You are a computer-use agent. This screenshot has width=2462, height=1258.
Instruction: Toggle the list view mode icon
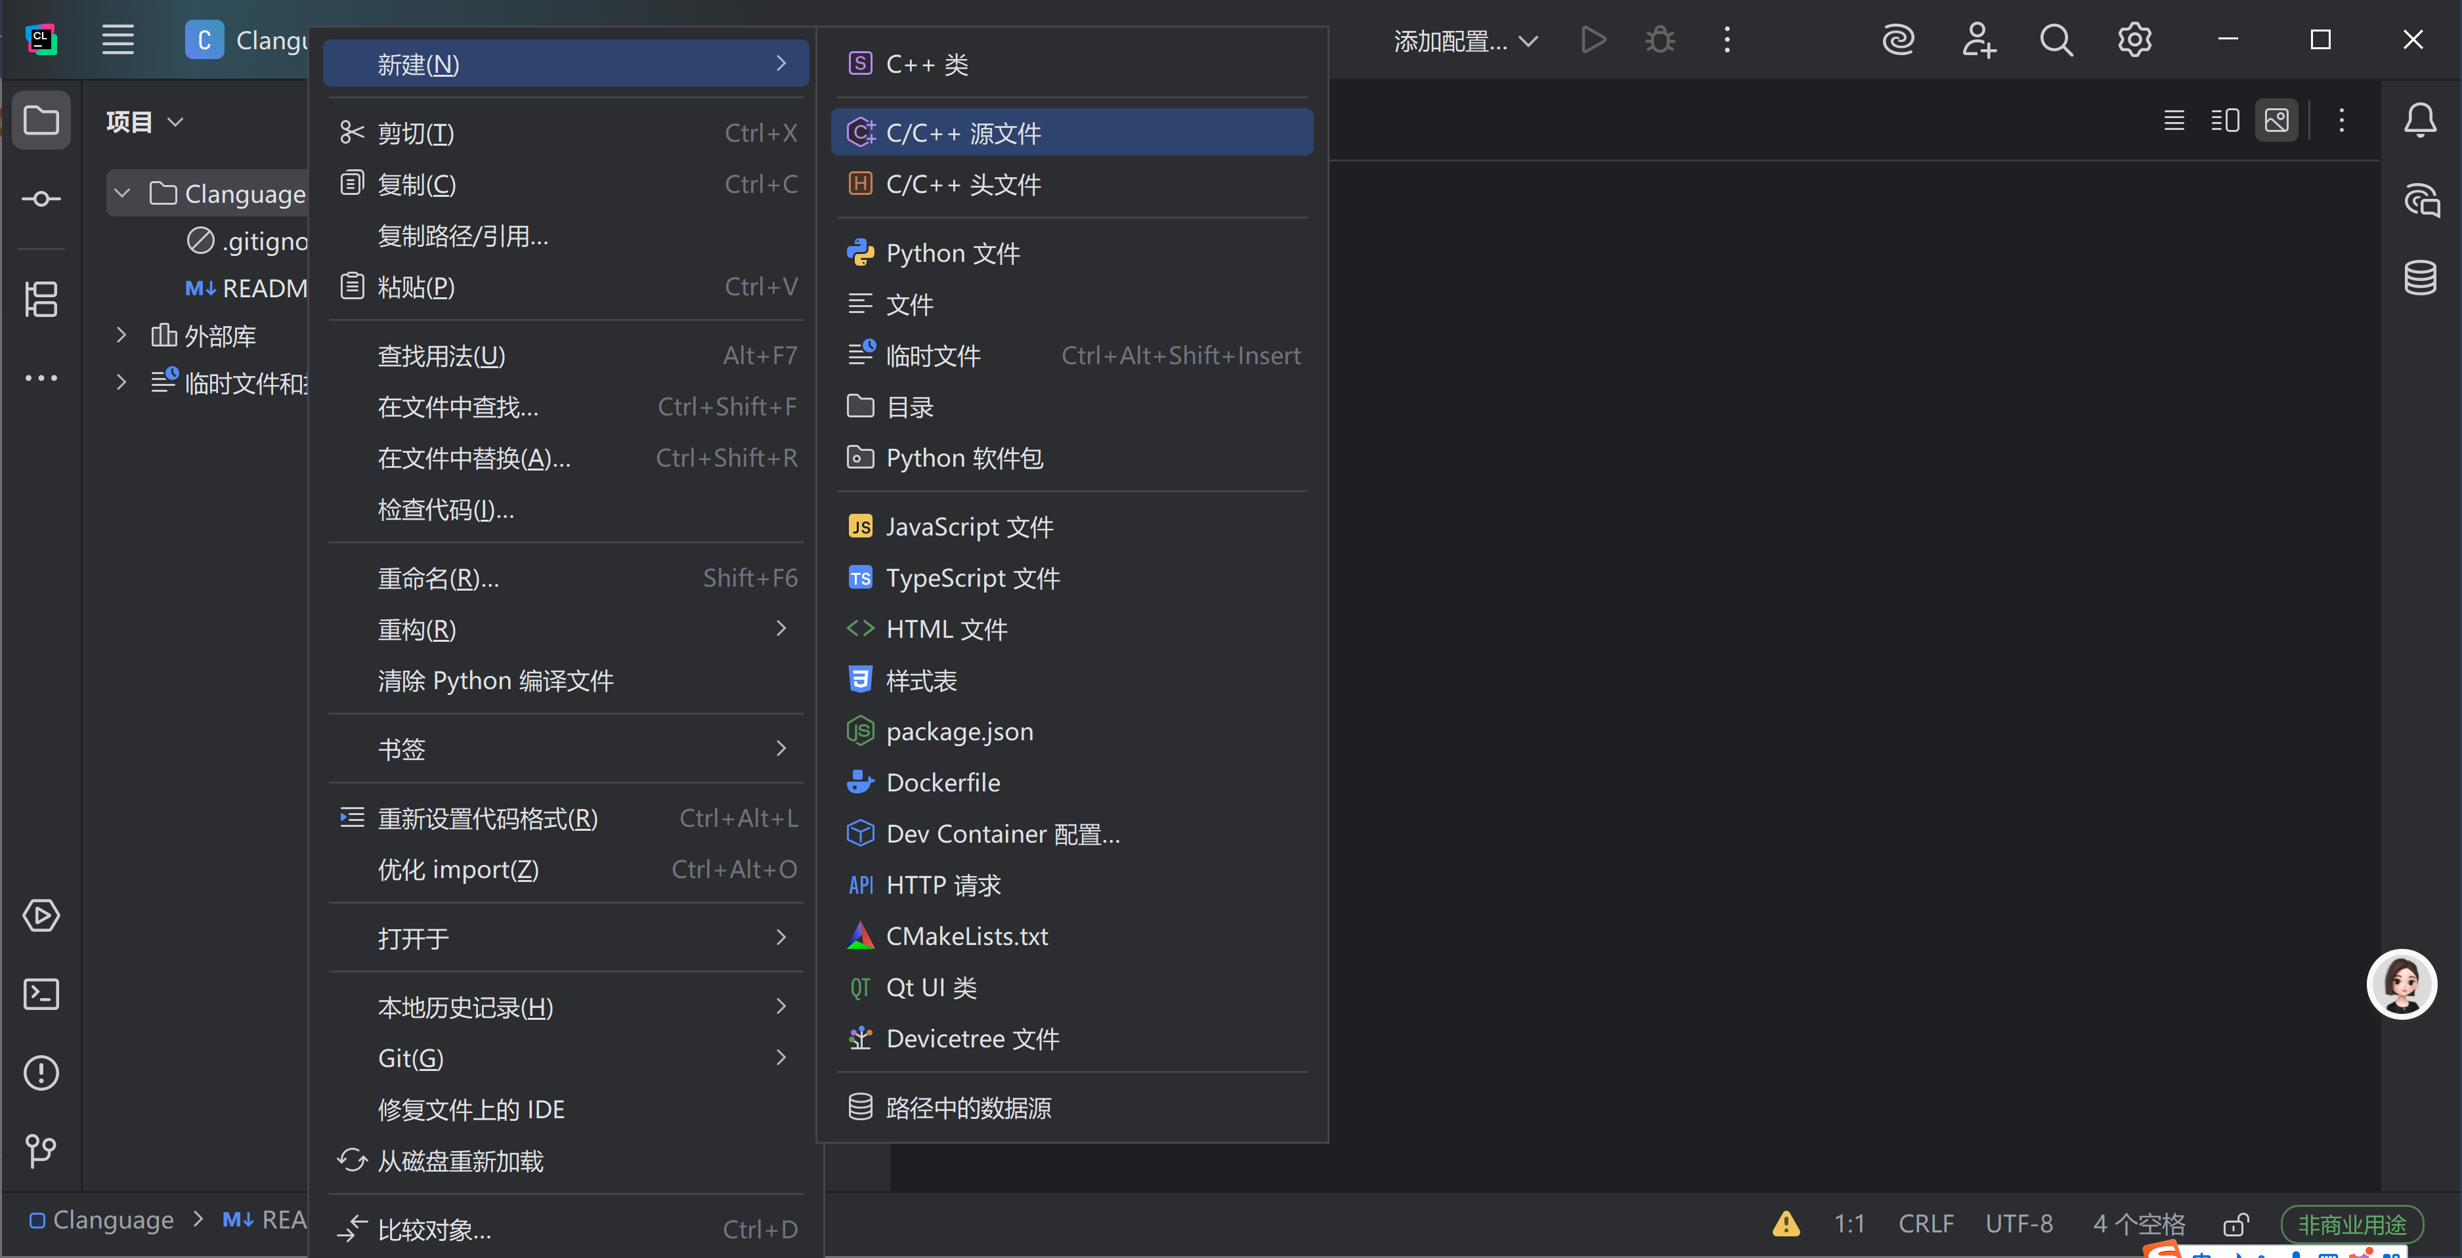pyautogui.click(x=2173, y=120)
